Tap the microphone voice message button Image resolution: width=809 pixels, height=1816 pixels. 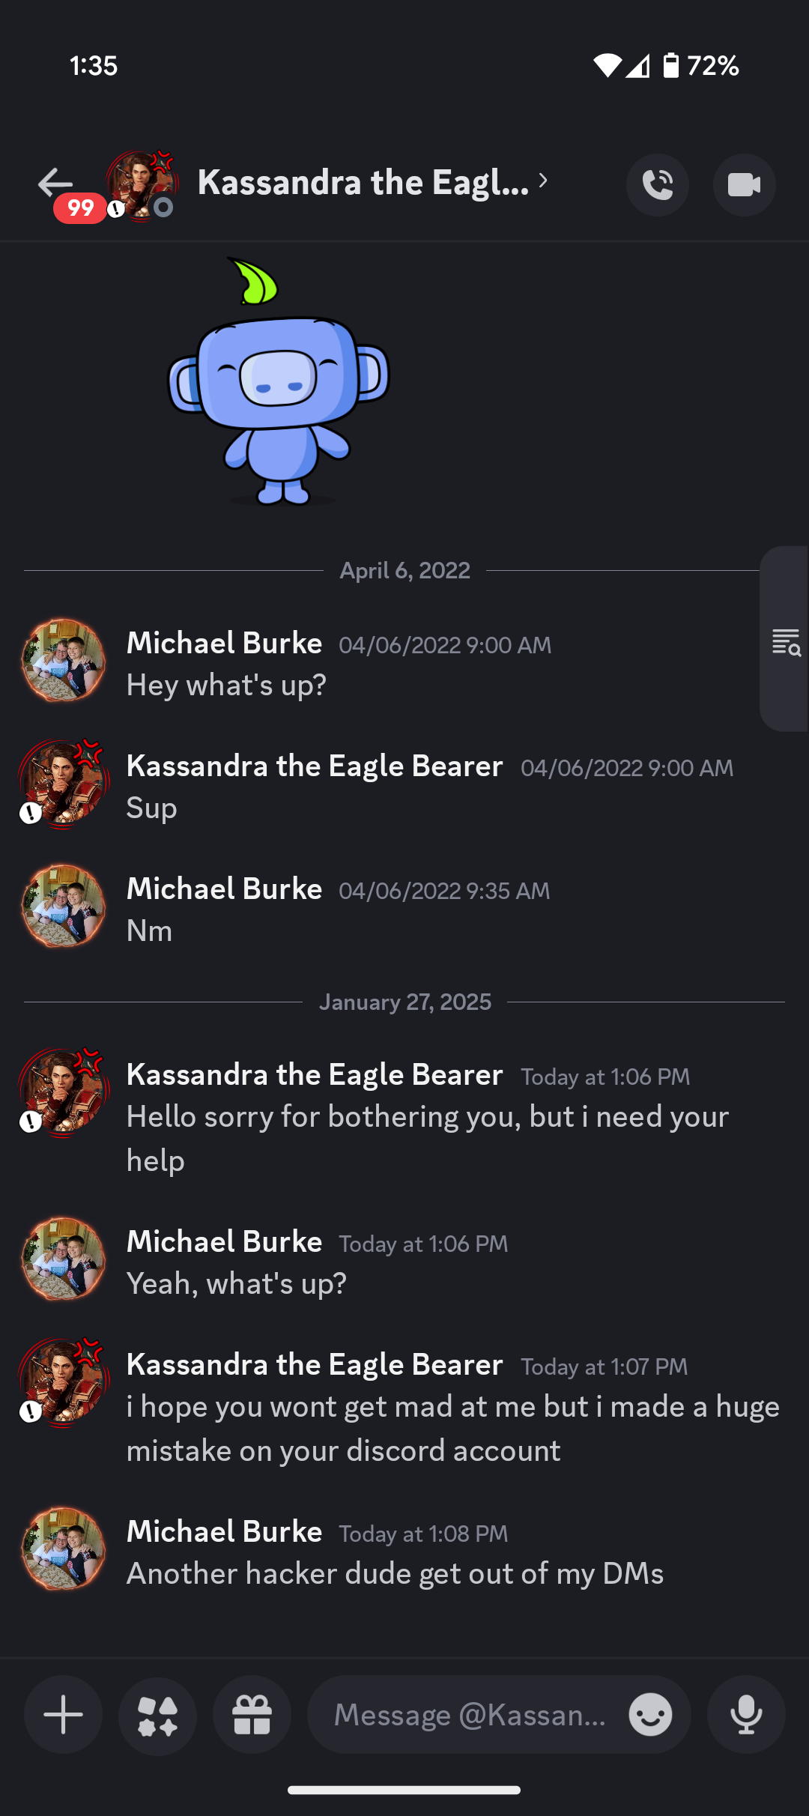coord(746,1715)
